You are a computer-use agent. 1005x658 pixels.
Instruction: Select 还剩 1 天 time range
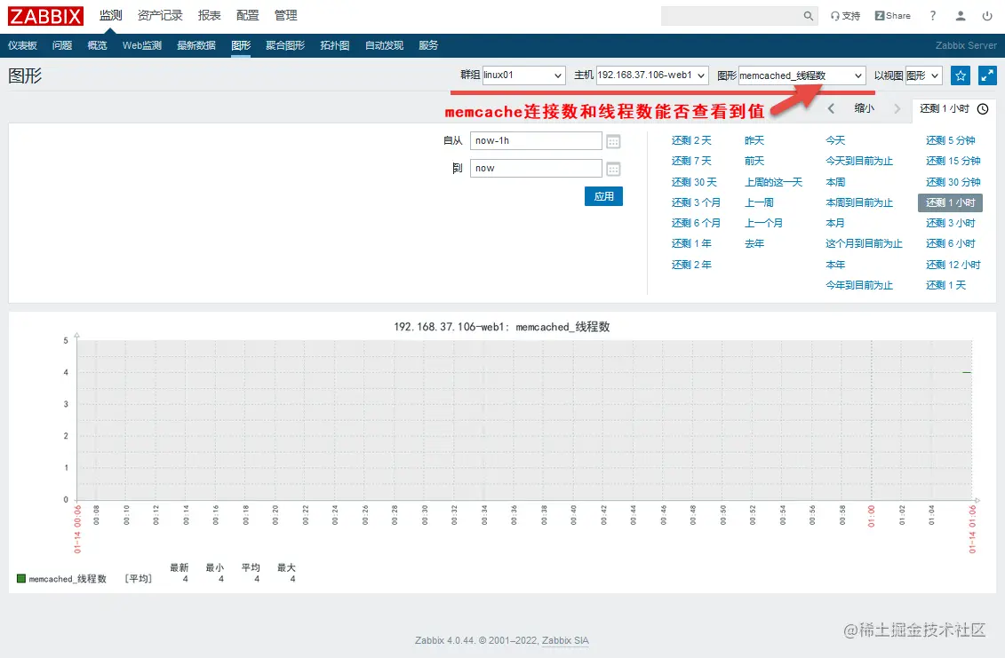coord(946,285)
